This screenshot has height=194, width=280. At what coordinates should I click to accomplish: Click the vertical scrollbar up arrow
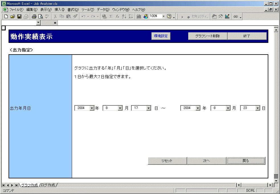276,29
